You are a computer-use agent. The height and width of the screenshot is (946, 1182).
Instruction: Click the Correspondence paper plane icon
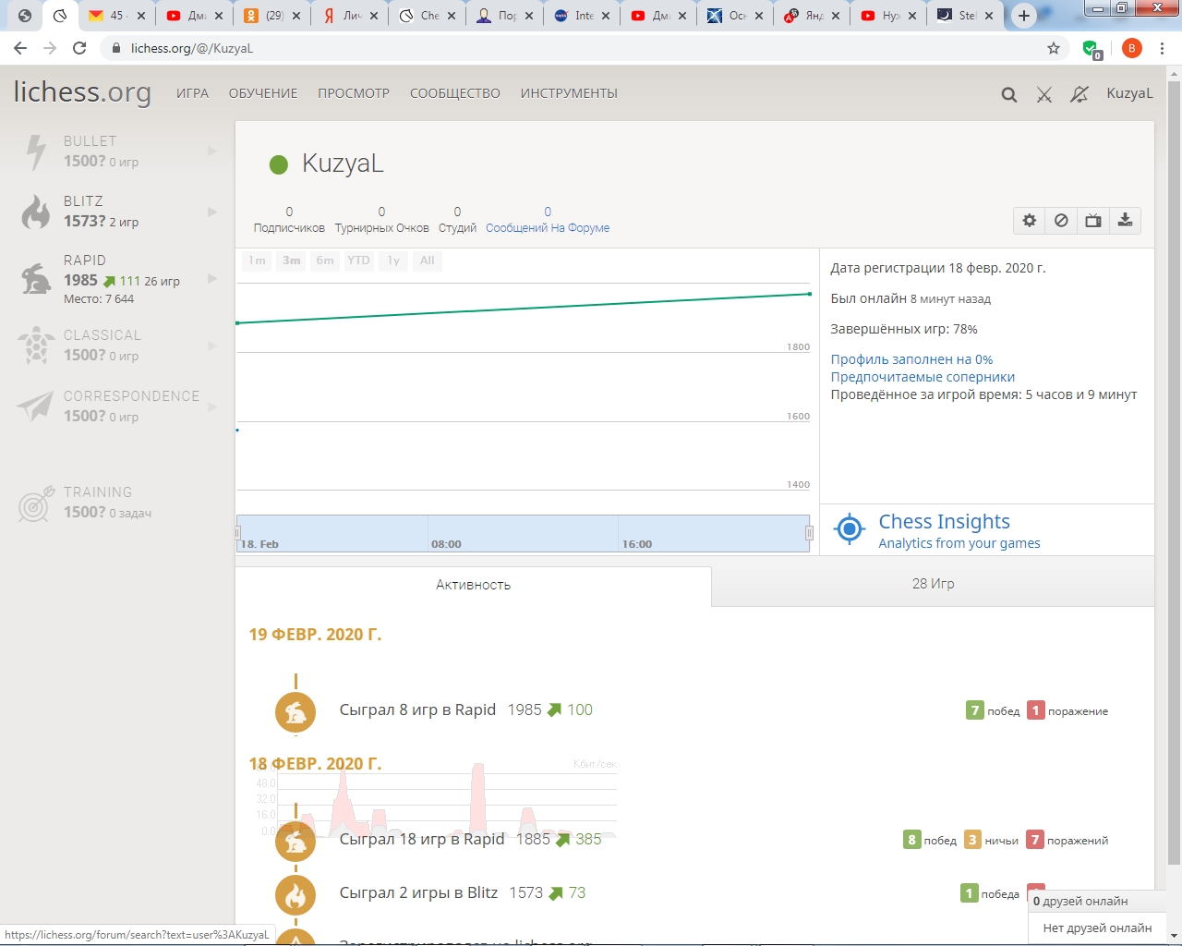36,406
